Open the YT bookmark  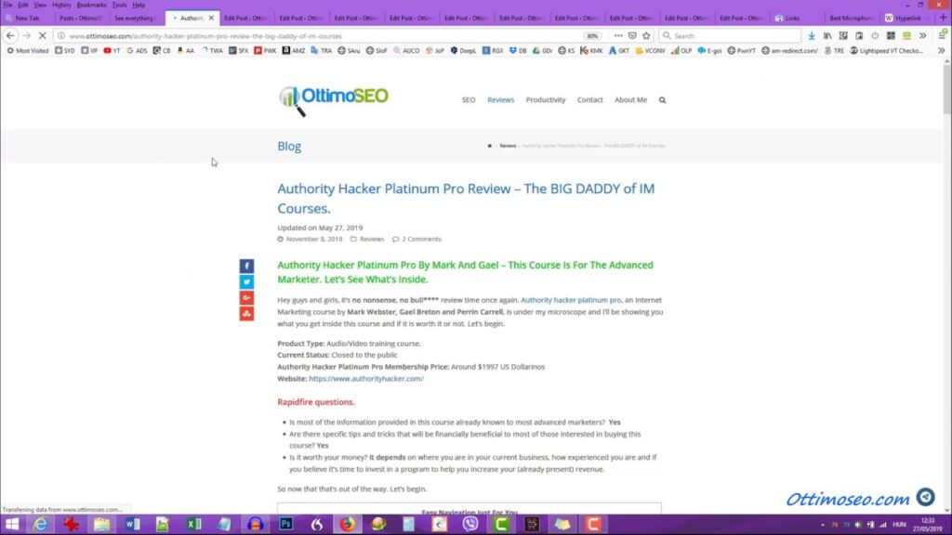(112, 51)
